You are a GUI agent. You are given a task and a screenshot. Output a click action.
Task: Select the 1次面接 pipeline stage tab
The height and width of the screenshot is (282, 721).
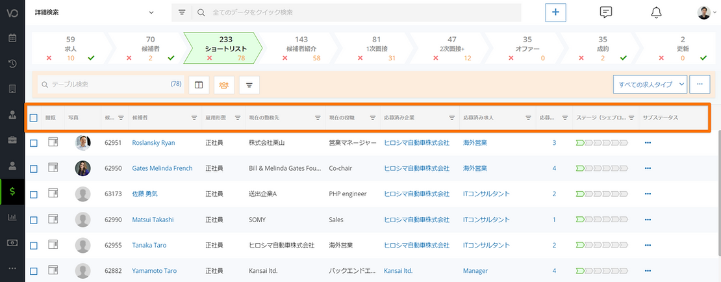coord(377,48)
